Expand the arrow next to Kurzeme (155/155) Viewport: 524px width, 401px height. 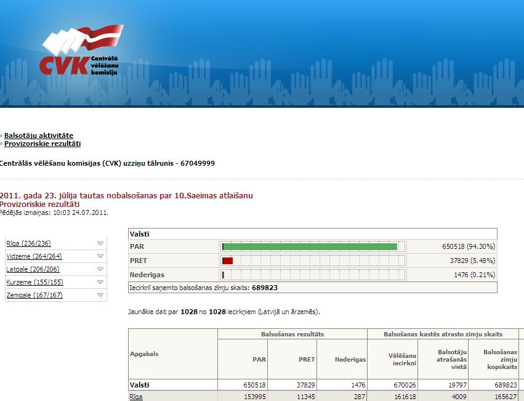click(x=100, y=282)
